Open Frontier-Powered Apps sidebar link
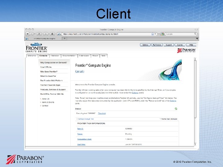The height and width of the screenshot is (167, 223). (x=50, y=85)
